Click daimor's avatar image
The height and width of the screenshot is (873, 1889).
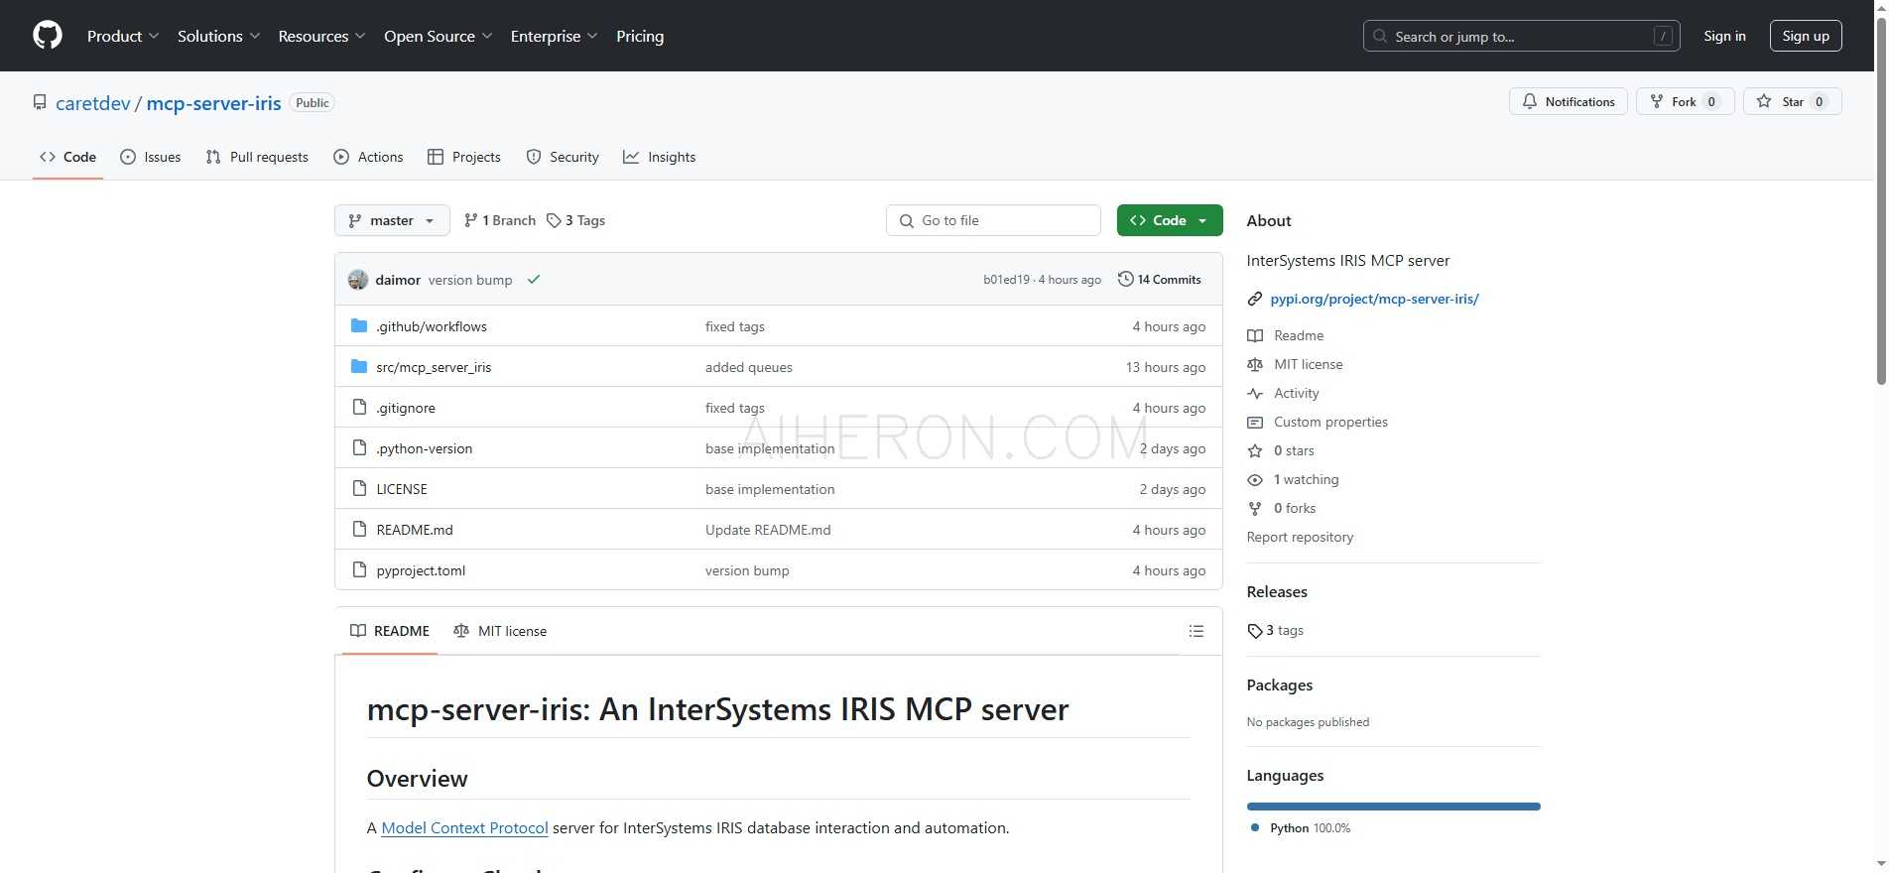tap(358, 280)
